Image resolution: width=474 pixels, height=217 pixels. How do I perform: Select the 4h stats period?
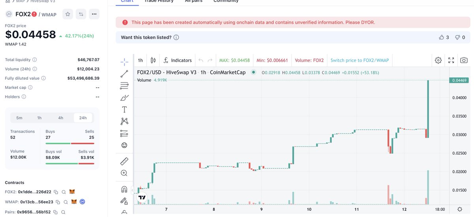(x=60, y=118)
